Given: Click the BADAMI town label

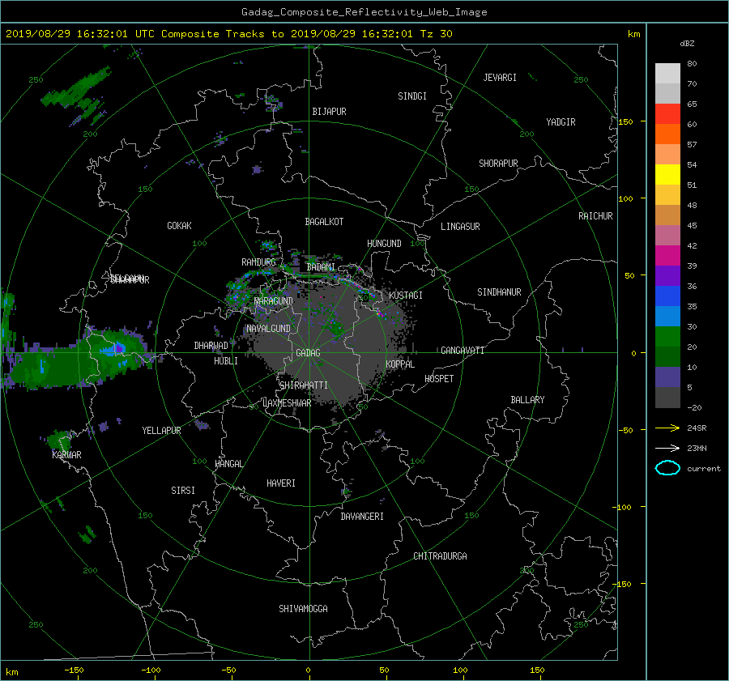Looking at the screenshot, I should pos(321,267).
